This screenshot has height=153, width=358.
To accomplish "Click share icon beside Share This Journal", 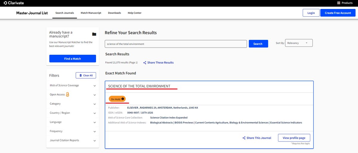I will click(x=244, y=138).
